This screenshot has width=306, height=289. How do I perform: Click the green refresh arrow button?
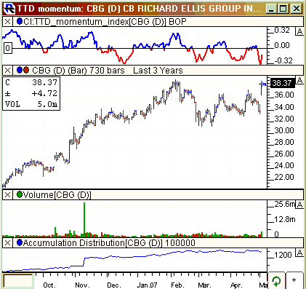(276, 281)
